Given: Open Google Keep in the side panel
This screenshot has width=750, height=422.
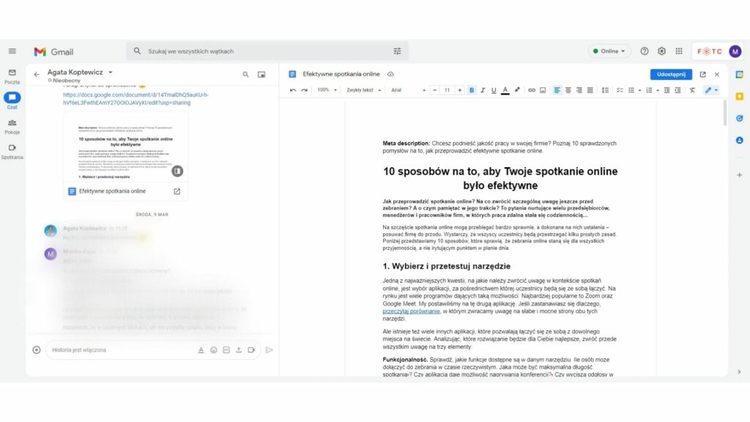Looking at the screenshot, I should [740, 96].
